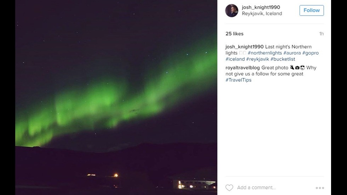Open josh_knight1990 profile picture
Image resolution: width=347 pixels, height=195 pixels.
point(232,10)
